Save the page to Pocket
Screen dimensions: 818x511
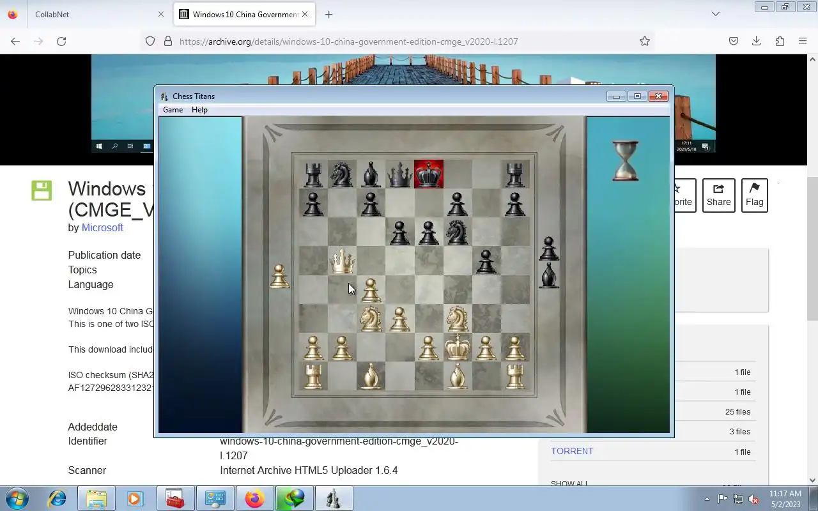[734, 41]
